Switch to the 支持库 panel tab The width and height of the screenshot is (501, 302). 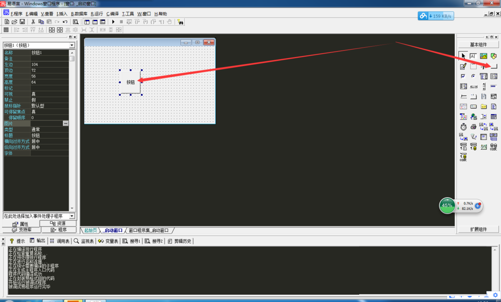pyautogui.click(x=22, y=229)
